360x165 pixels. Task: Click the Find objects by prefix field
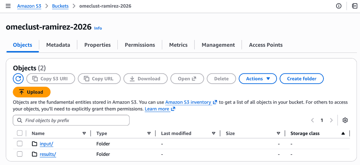(x=71, y=120)
